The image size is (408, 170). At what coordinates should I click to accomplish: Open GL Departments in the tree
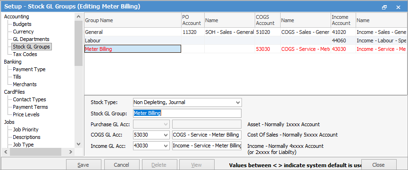[x=31, y=39]
